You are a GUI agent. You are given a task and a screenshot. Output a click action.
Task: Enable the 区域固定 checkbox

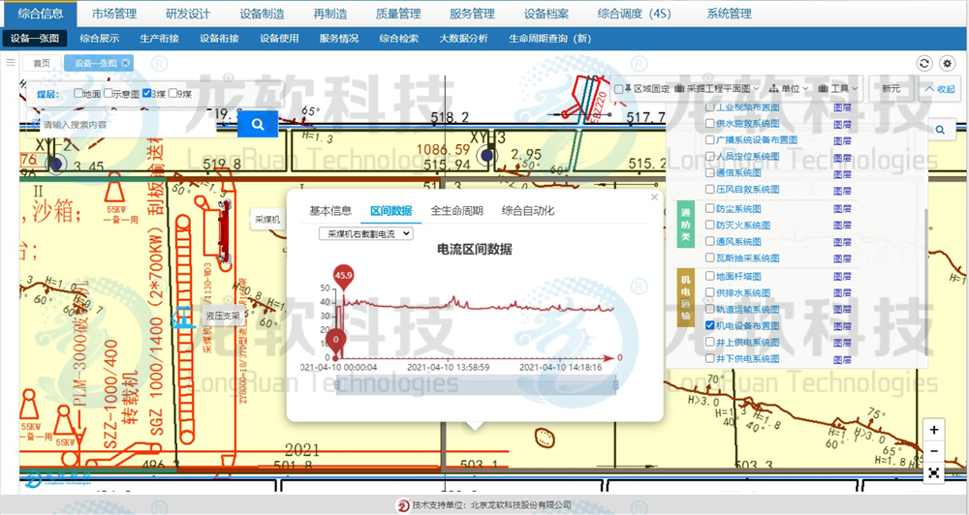(619, 89)
